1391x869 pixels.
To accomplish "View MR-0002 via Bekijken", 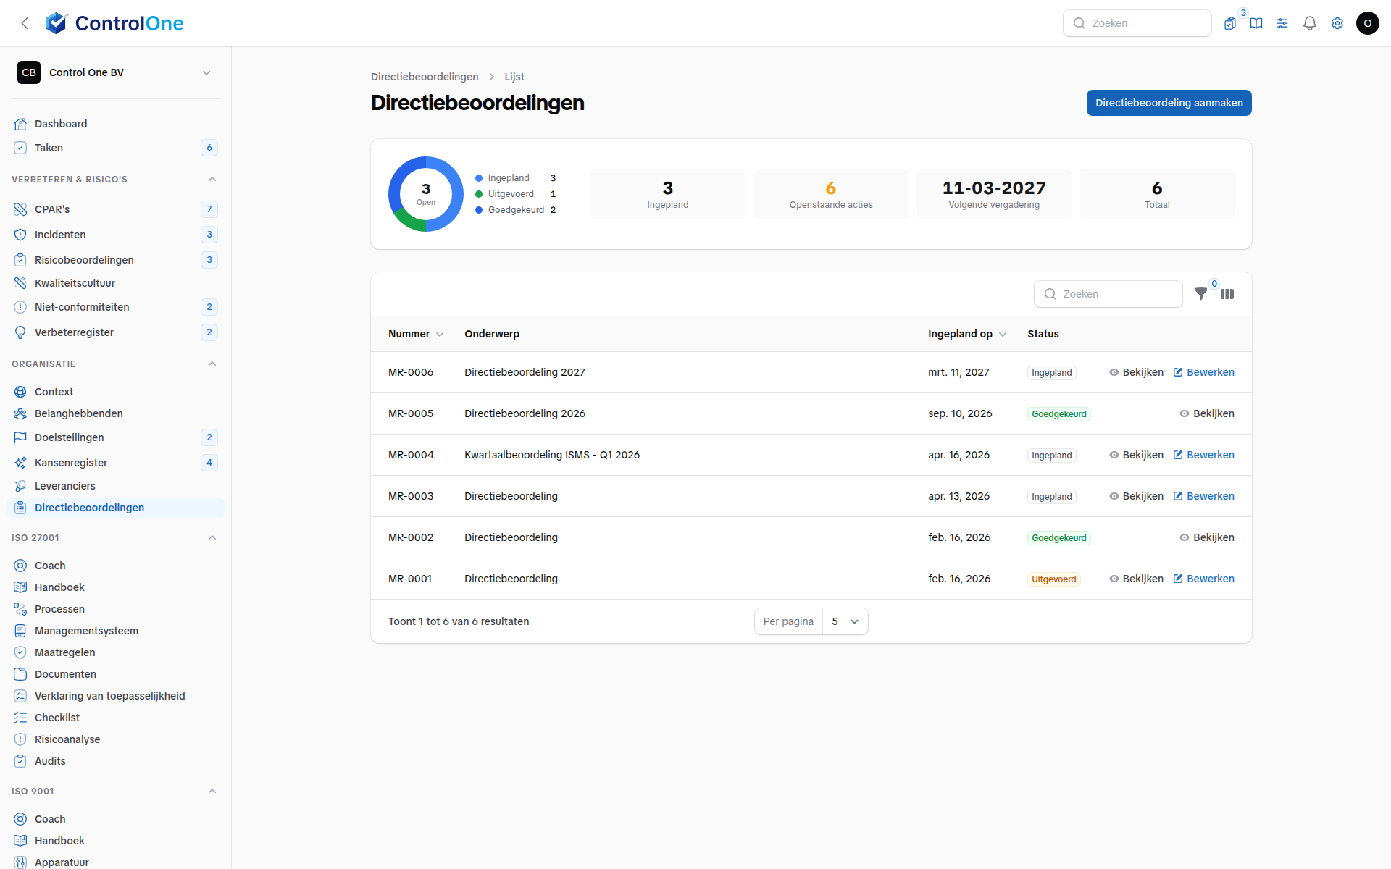I will (x=1207, y=537).
